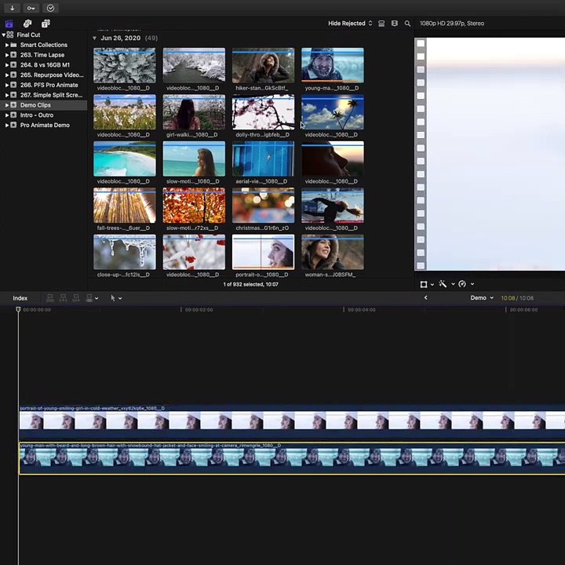Select the Pro Animate Demo event
Viewport: 565px width, 565px height.
click(x=44, y=126)
